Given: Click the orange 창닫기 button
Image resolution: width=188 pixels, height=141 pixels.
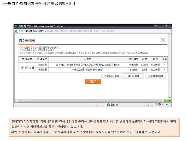Looking at the screenshot, I should (93, 81).
